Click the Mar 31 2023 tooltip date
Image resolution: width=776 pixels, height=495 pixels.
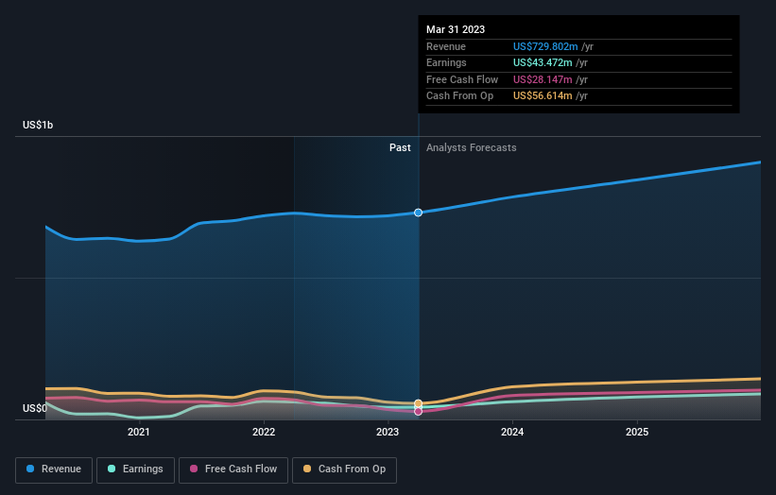(x=456, y=29)
